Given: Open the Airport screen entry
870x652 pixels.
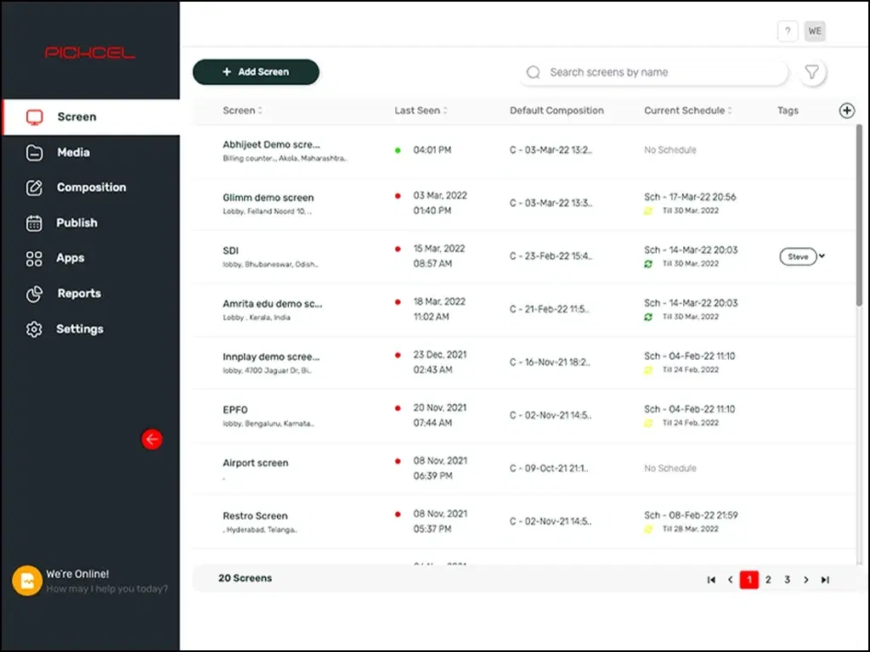Looking at the screenshot, I should (x=255, y=463).
